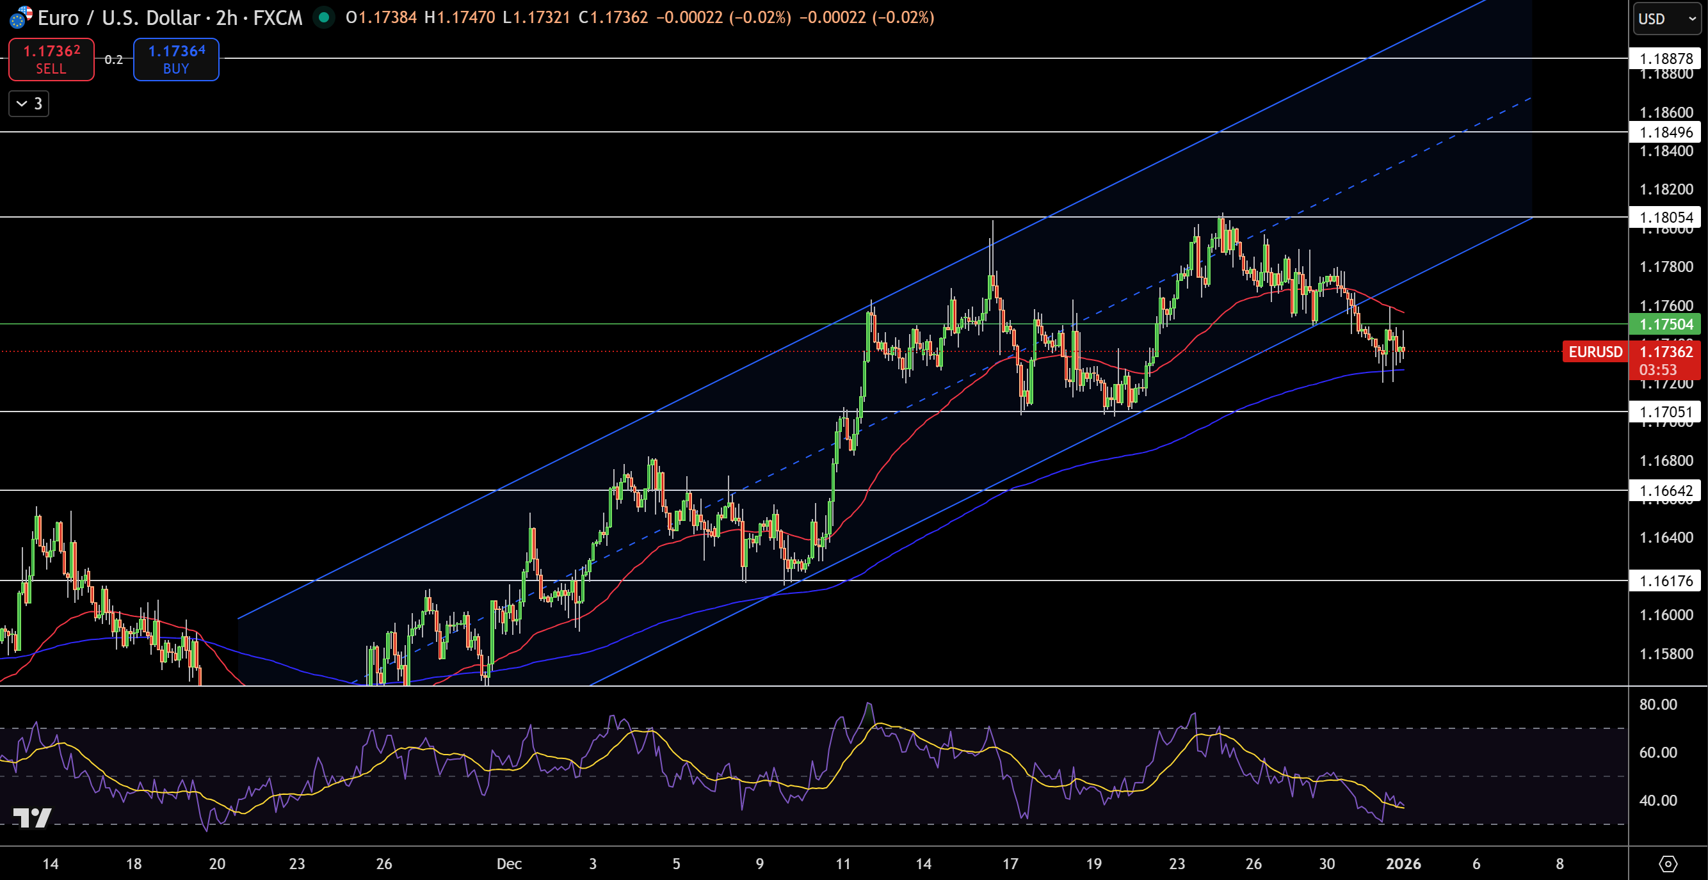Screen dimensions: 1708x880
Task: Click the 0.2 spread value
Action: 113,60
